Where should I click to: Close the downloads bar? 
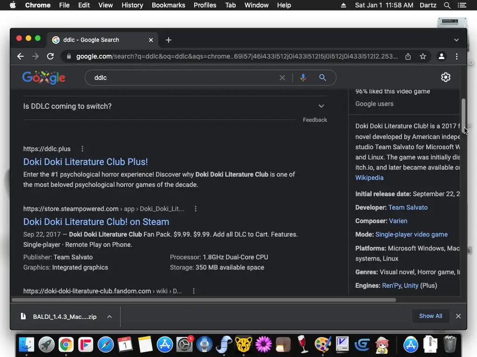[x=458, y=316]
